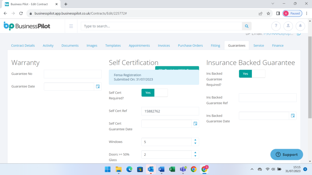Screen dimensions: 312x175
Task: Click the BusinessPilot logo
Action: (x=27, y=26)
